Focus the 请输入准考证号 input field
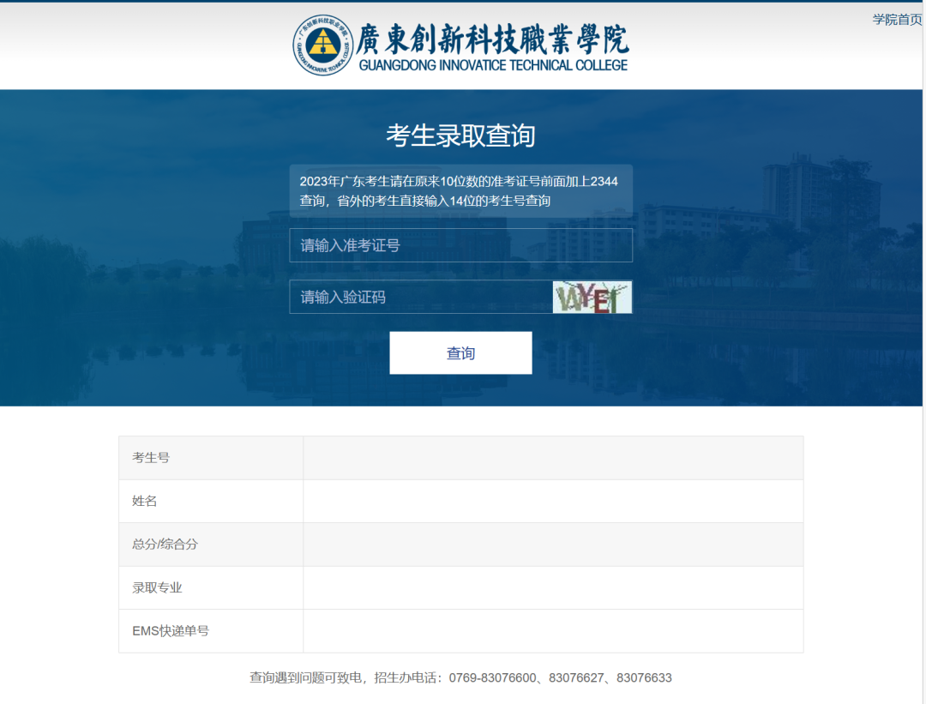Screen dimensions: 926x704 click(460, 245)
